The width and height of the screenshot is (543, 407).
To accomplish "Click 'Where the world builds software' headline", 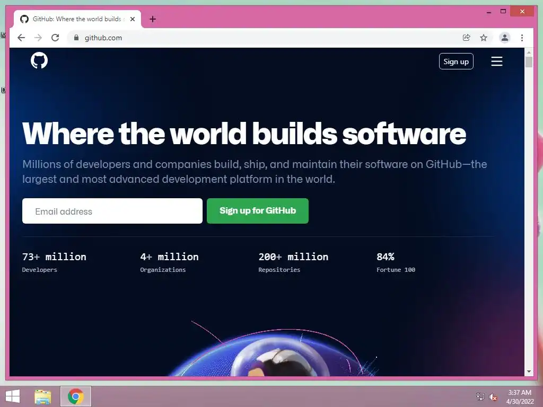I will (244, 133).
